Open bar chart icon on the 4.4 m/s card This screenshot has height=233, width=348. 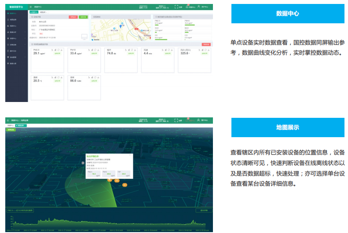tap(165, 50)
